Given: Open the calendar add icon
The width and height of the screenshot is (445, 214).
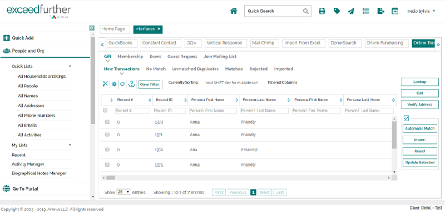Looking at the screenshot, I should [x=395, y=11].
